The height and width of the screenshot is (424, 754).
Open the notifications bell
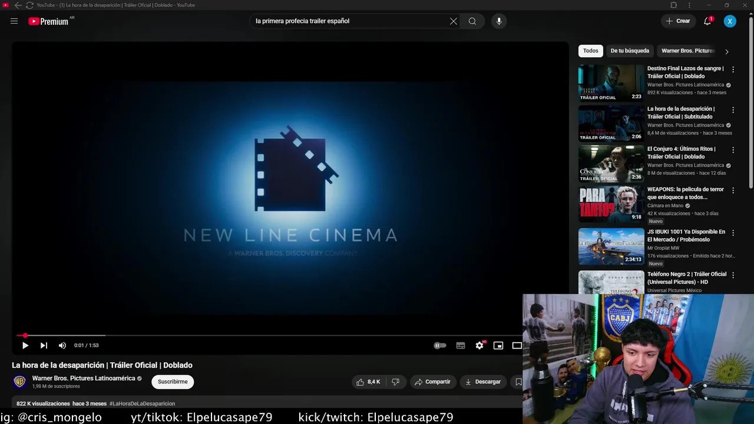point(707,21)
